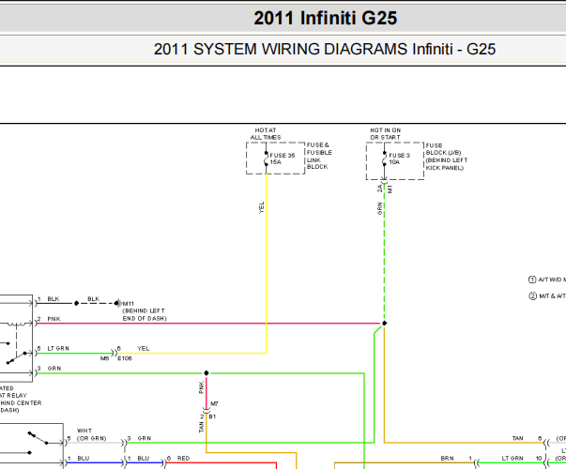Select the "(BEHIND LEFT END OF DASH)" text
Image resolution: width=566 pixels, height=469 pixels.
point(145,314)
